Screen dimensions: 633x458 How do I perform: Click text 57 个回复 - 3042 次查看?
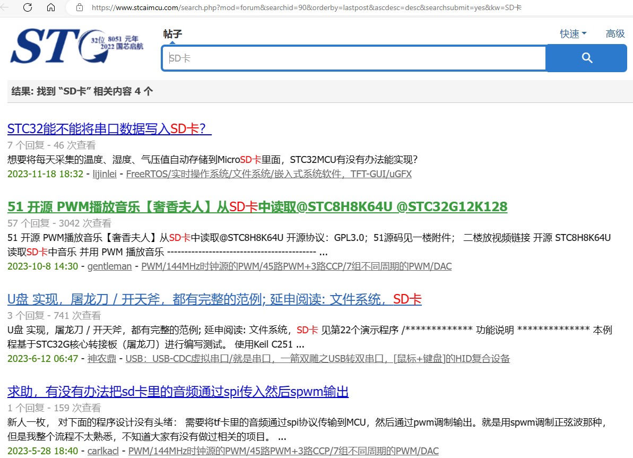coord(59,223)
